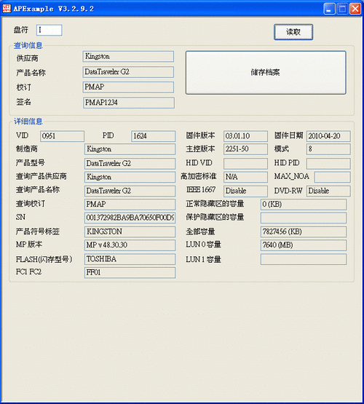
Task: Click the APExample icon in title bar
Action: (x=7, y=8)
